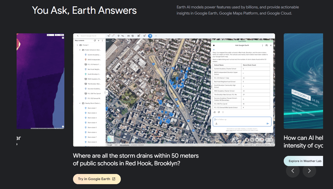Select BASIS Independent placemark in Map contents
The height and width of the screenshot is (189, 333).
click(93, 60)
